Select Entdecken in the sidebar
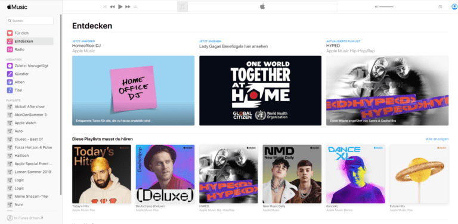The image size is (458, 224). click(x=30, y=42)
